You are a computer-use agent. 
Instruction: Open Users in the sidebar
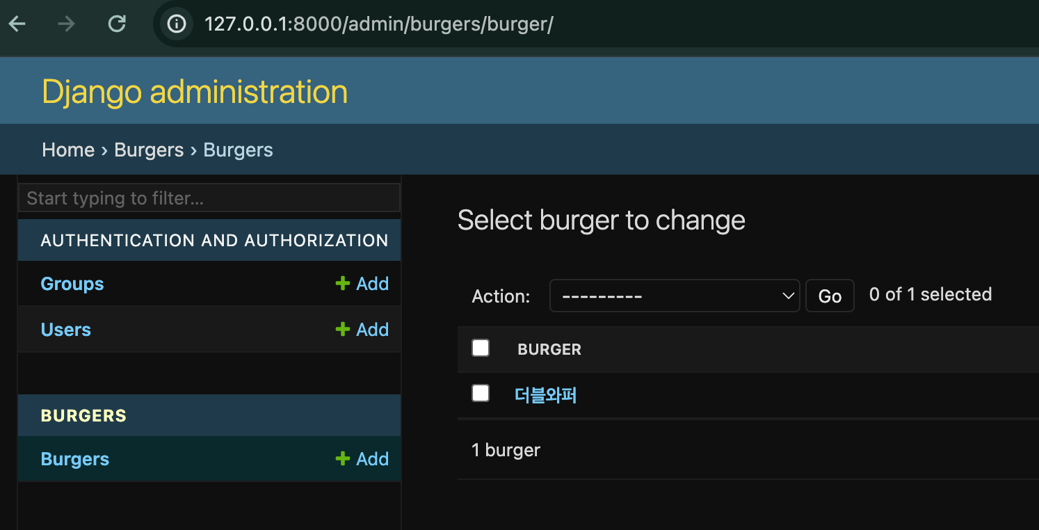(x=66, y=330)
